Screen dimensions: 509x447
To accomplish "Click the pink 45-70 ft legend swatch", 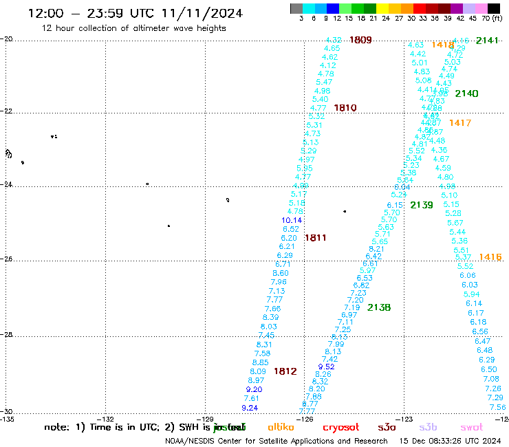I will click(481, 8).
